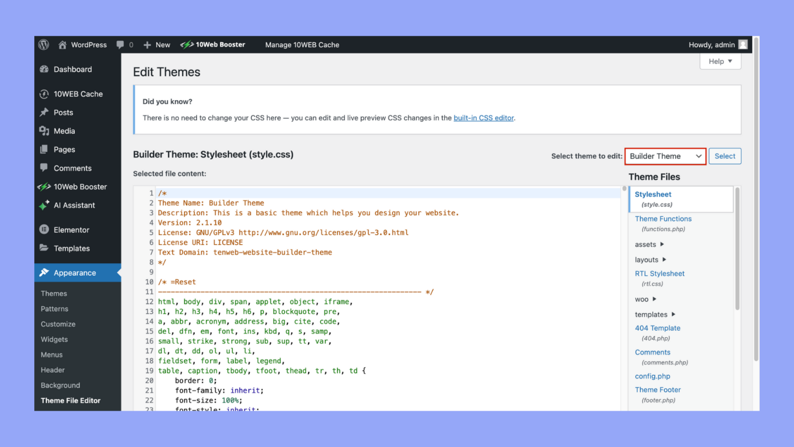
Task: Click the home icon beside WordPress
Action: (x=63, y=45)
